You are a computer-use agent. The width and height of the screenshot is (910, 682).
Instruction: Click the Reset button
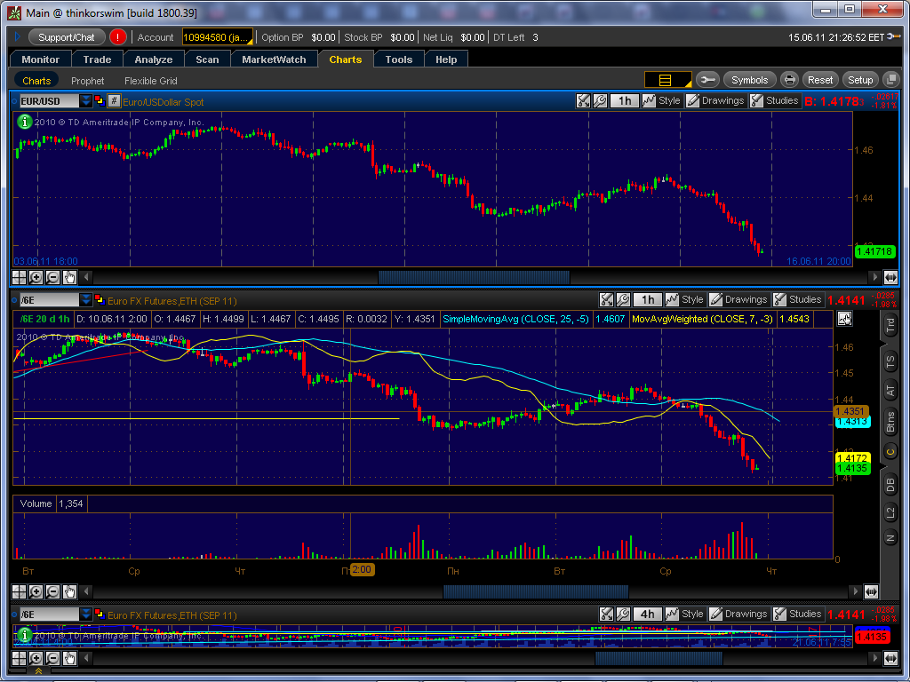[x=820, y=80]
